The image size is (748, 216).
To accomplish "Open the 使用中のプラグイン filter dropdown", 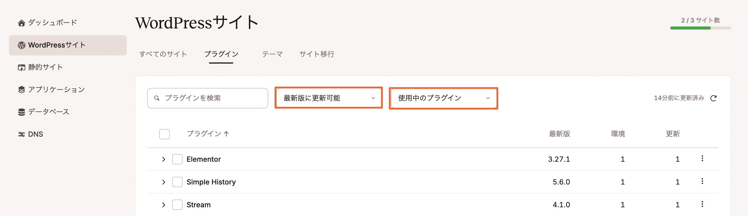I will [443, 98].
